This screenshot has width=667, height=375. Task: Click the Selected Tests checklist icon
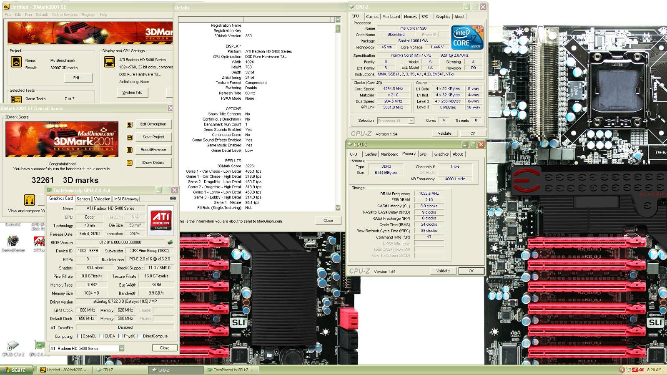coord(16,99)
